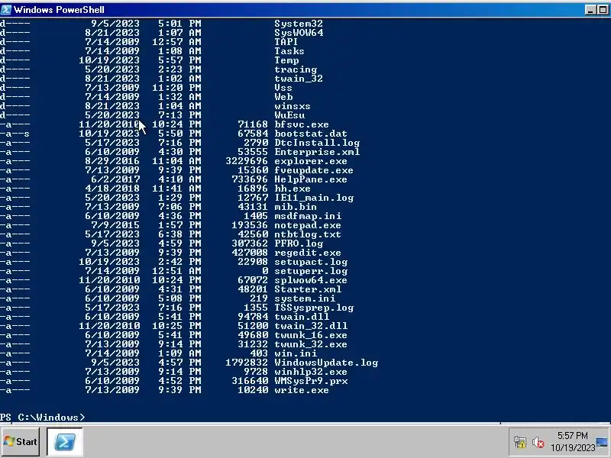Image resolution: width=611 pixels, height=458 pixels.
Task: Click the IE11_main.log file name
Action: [314, 198]
